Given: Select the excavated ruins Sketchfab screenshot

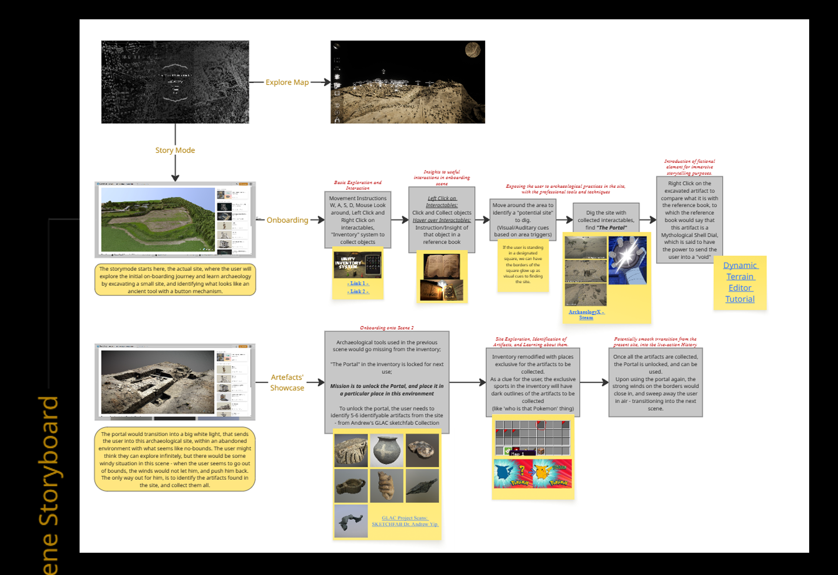Looking at the screenshot, I should click(x=175, y=382).
